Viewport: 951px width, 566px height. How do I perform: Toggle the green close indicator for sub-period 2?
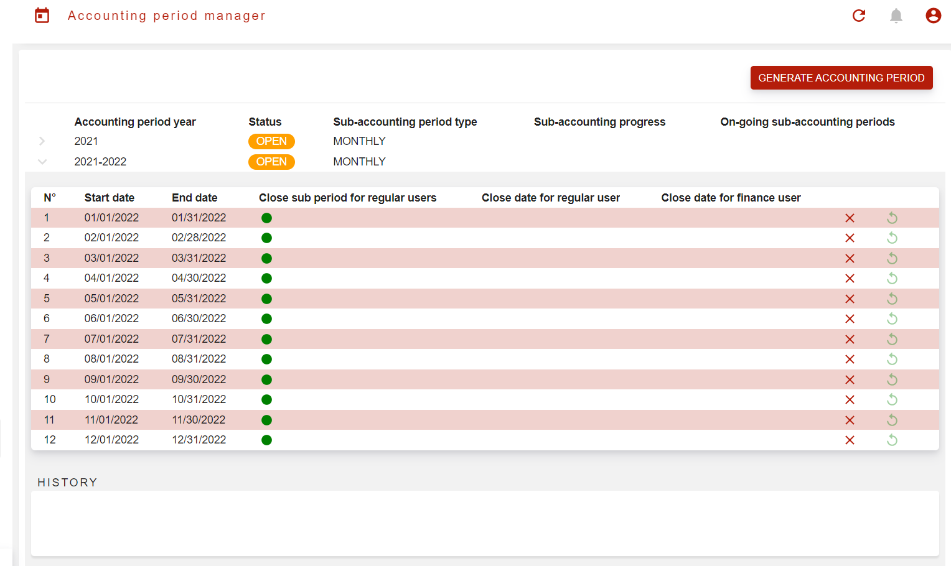[266, 238]
